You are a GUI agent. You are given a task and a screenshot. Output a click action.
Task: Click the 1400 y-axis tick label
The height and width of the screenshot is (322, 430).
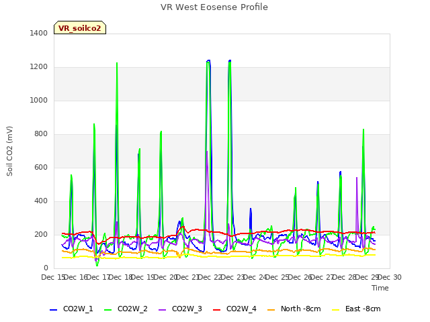[39, 33]
